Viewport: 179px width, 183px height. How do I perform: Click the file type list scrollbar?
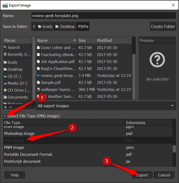[x=174, y=149]
